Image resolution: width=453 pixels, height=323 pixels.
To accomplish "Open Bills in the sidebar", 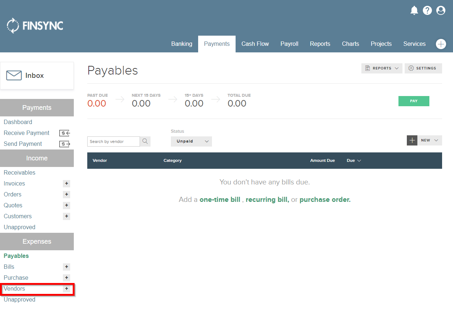I will coord(9,267).
